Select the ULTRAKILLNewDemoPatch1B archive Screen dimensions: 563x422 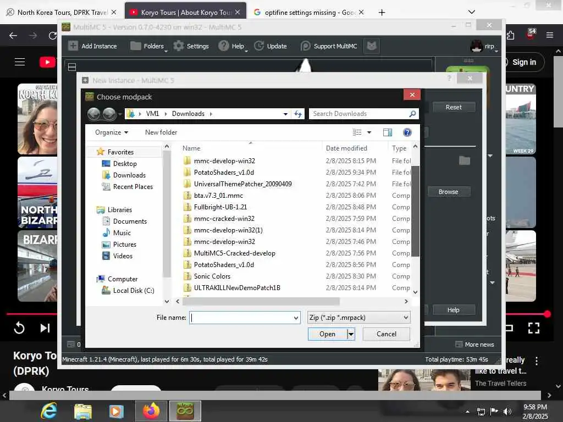tap(237, 288)
